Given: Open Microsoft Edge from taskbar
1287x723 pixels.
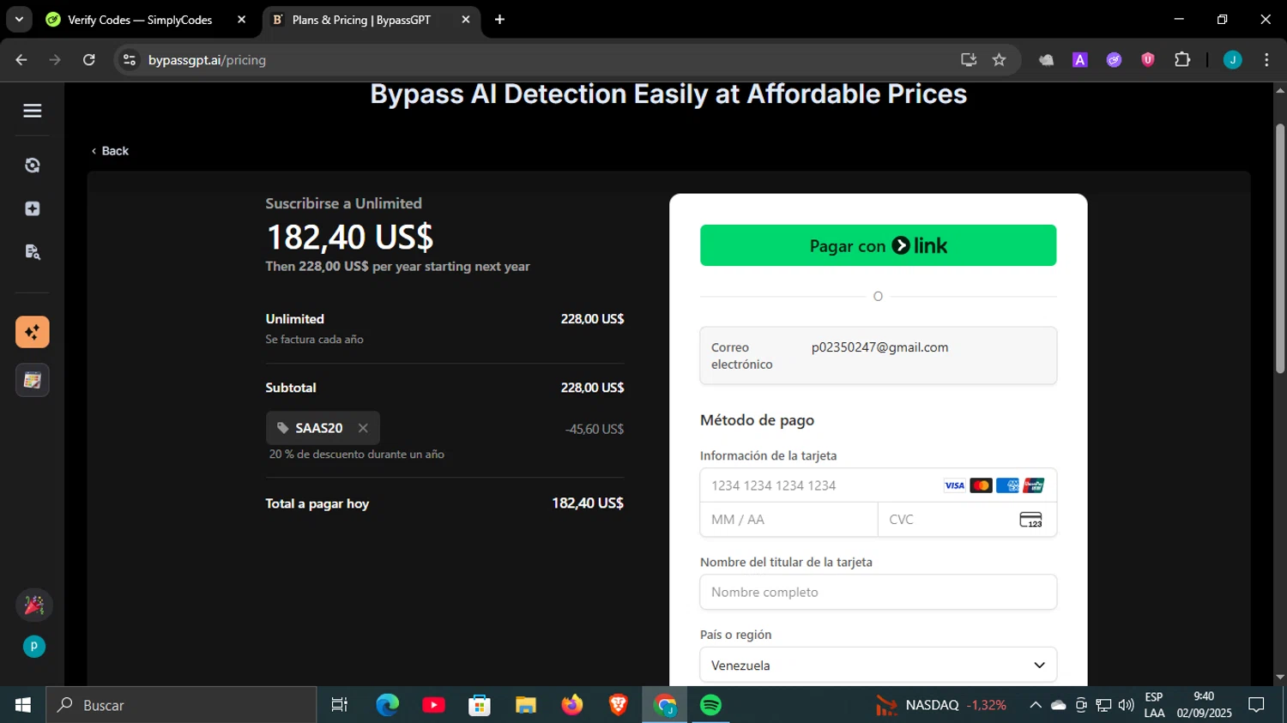Looking at the screenshot, I should click(388, 705).
